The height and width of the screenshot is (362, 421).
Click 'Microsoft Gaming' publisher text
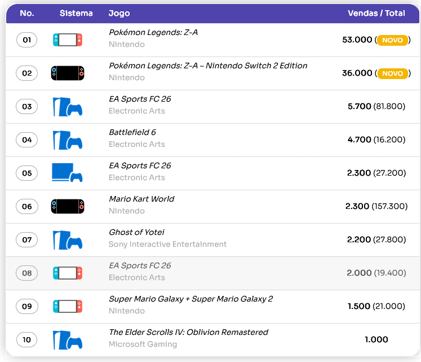tap(143, 344)
